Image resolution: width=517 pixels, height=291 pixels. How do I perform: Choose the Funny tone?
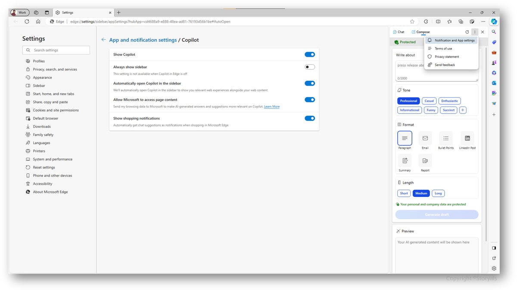[x=431, y=110]
